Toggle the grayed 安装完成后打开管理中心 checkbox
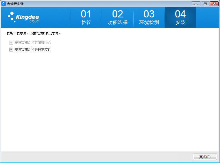This screenshot has width=220, height=163. [11, 43]
